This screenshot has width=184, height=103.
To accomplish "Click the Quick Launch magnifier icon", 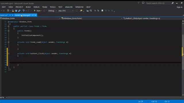I will pos(172,3).
